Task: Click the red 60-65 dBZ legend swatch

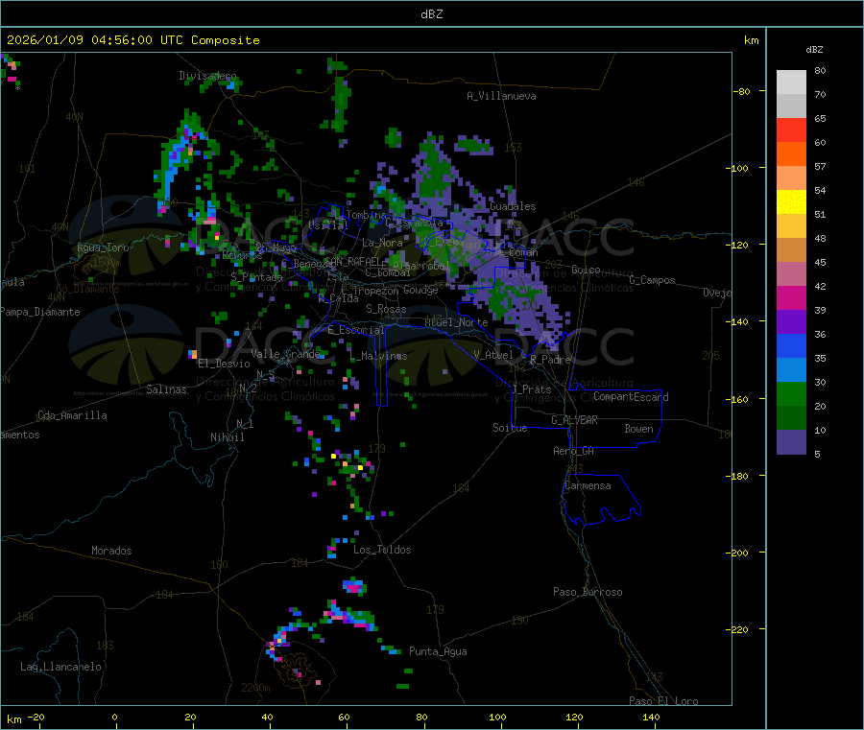Action: [x=791, y=130]
